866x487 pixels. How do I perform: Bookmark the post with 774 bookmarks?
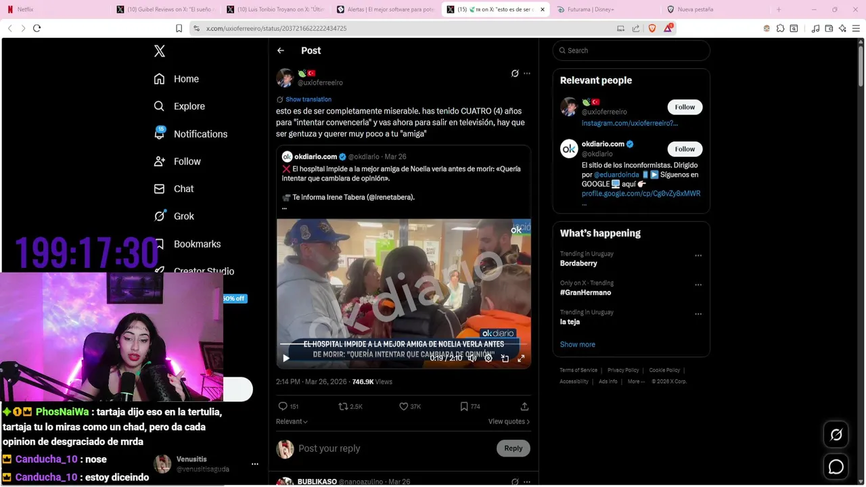[470, 407]
